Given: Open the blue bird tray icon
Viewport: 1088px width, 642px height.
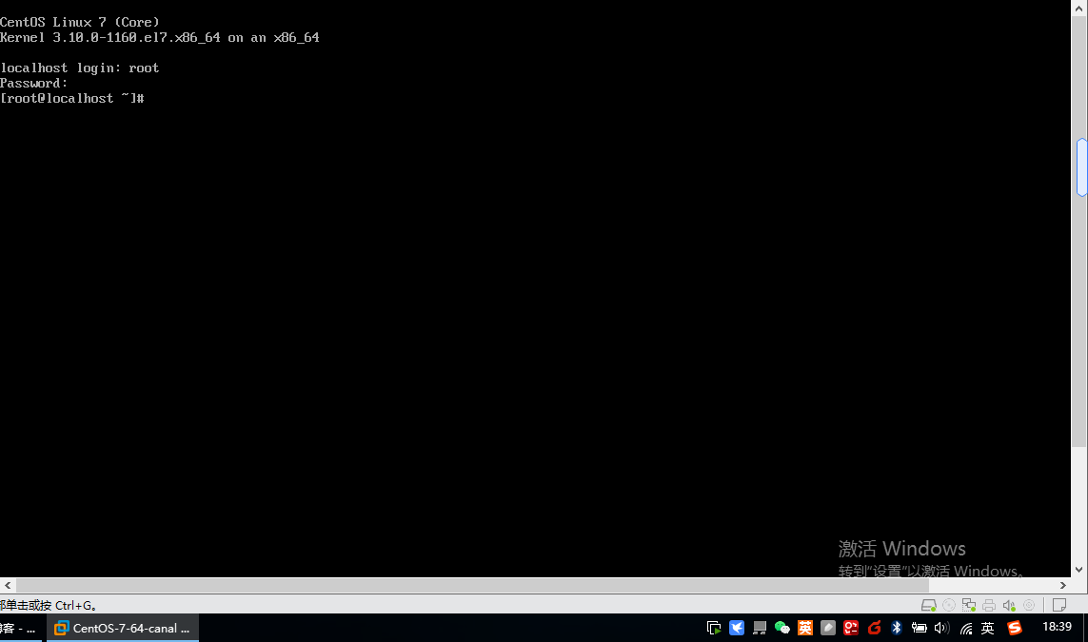Looking at the screenshot, I should tap(737, 628).
